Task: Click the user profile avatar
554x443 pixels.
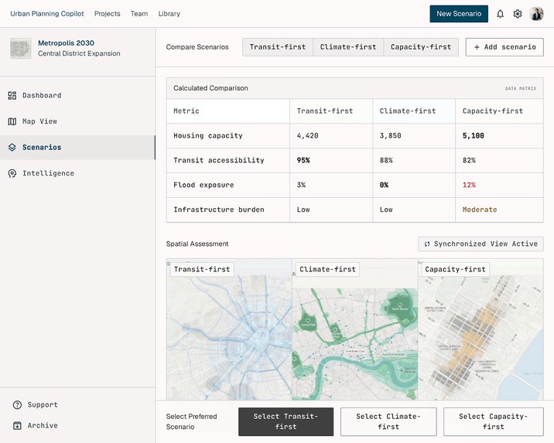Action: point(536,14)
